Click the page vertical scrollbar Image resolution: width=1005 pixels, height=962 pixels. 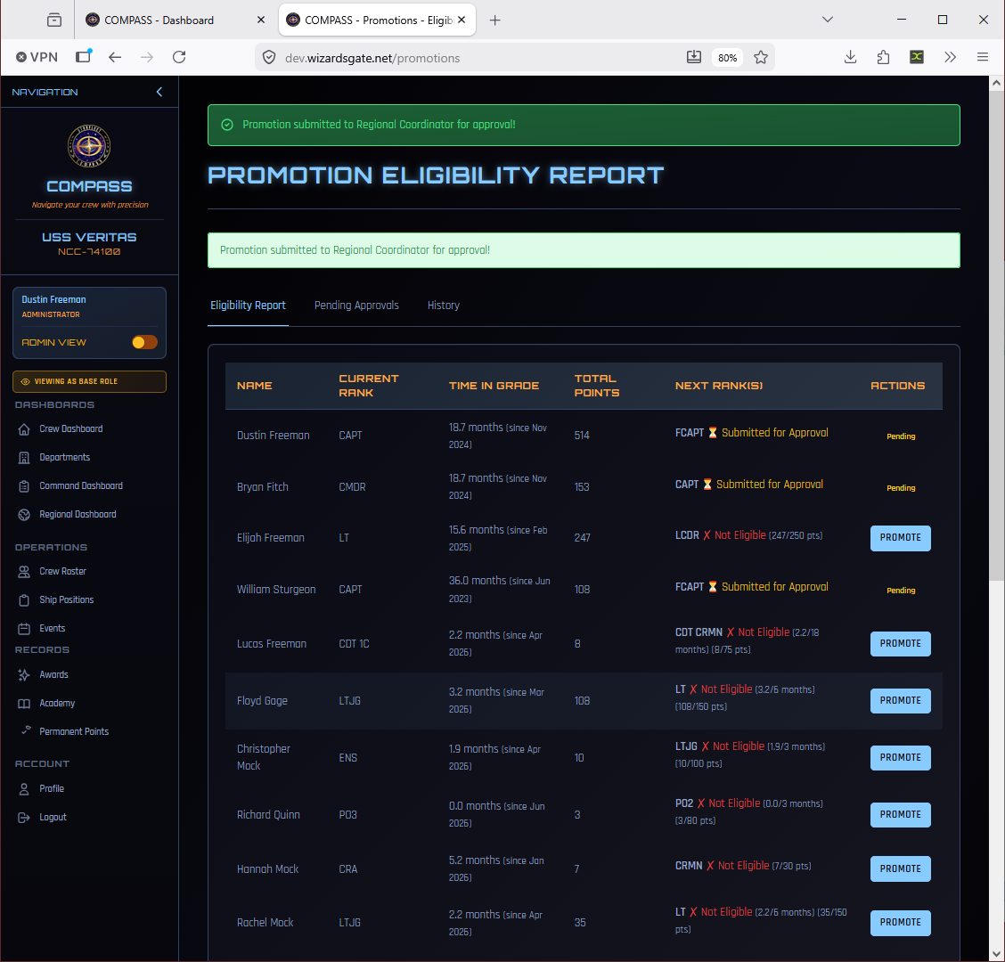point(996,337)
